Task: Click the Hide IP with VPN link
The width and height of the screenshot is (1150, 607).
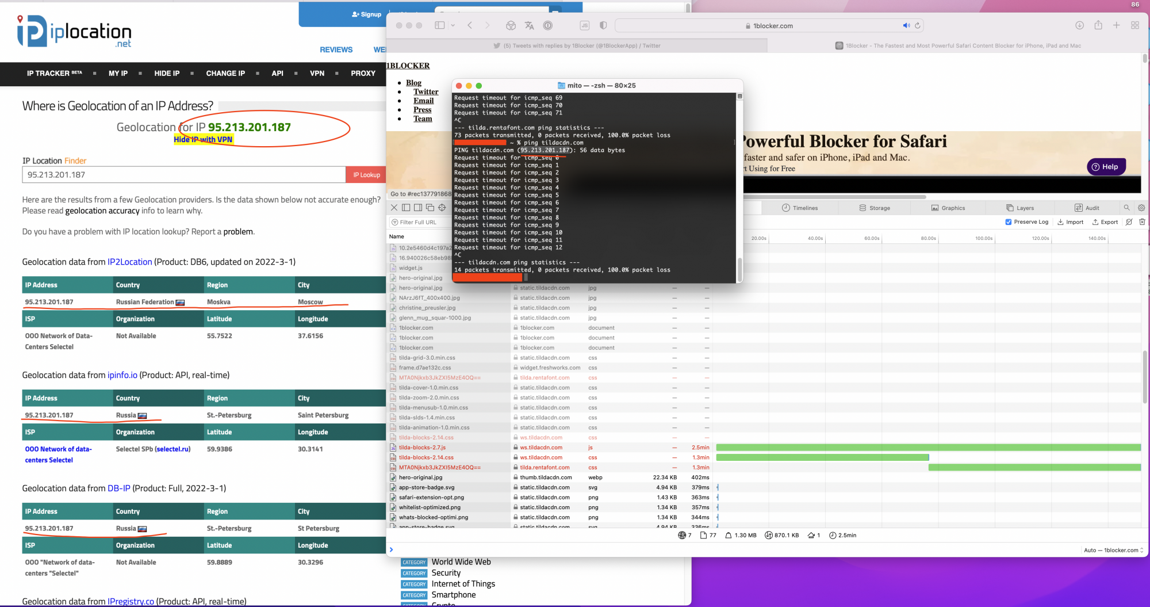Action: click(x=203, y=139)
